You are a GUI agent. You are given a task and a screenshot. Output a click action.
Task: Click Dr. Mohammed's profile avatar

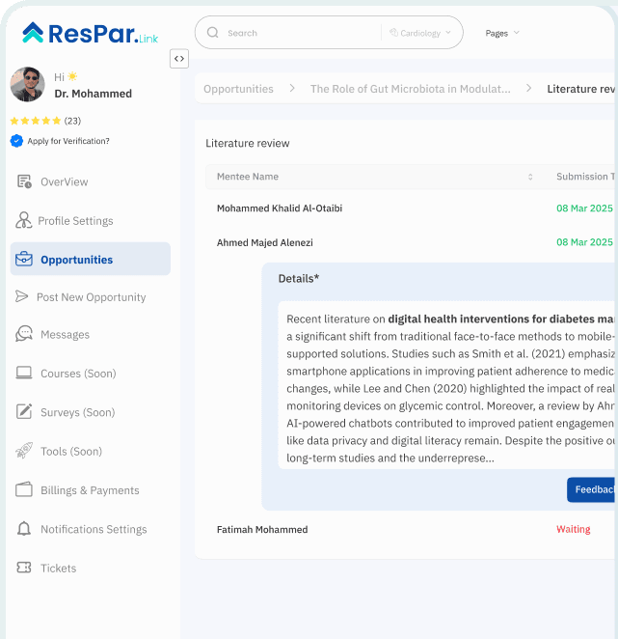pos(27,85)
